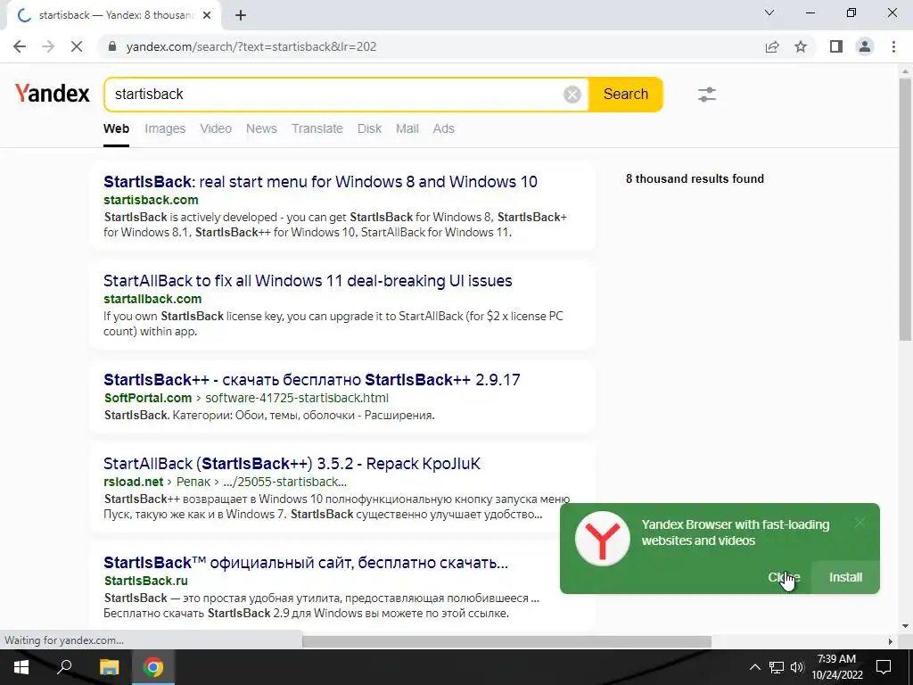
Task: Dismiss promo with the X icon
Action: pyautogui.click(x=860, y=523)
